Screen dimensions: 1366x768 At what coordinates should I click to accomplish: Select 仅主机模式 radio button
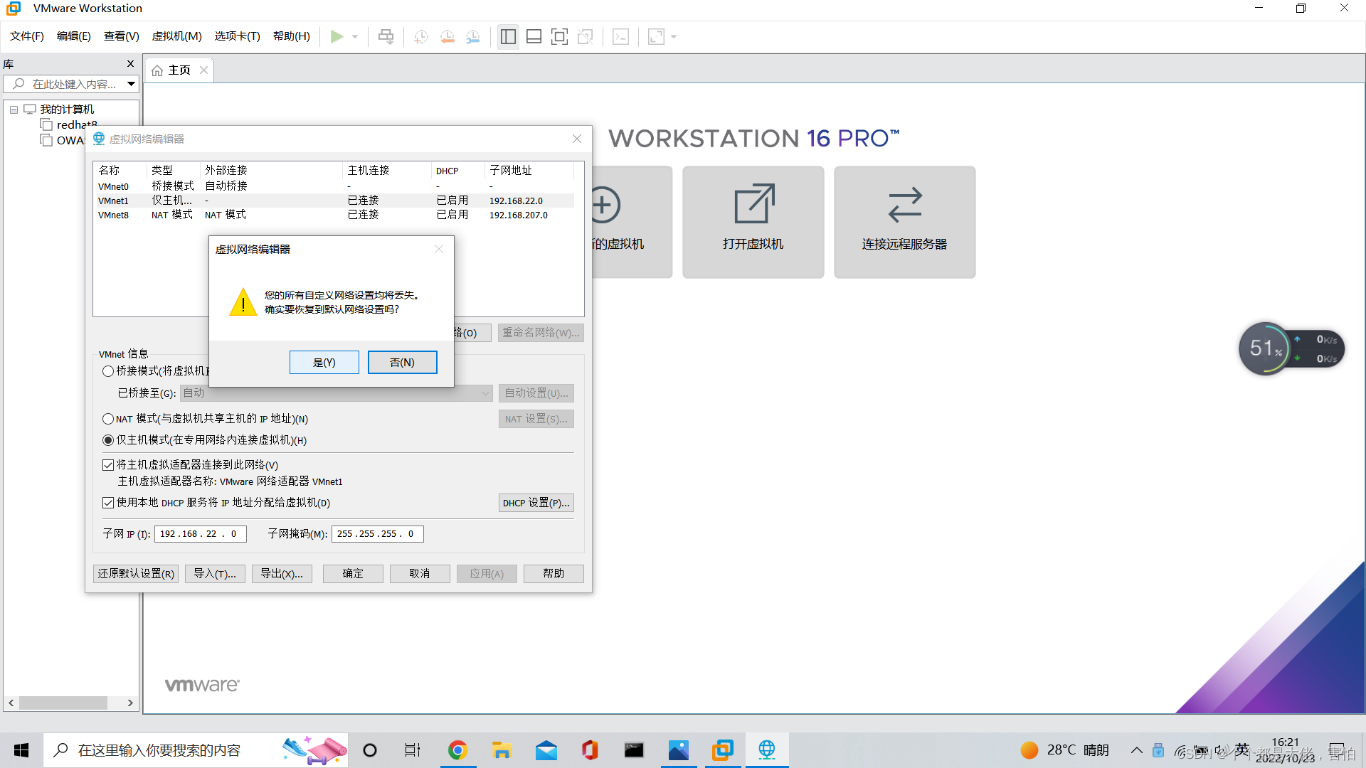point(108,440)
